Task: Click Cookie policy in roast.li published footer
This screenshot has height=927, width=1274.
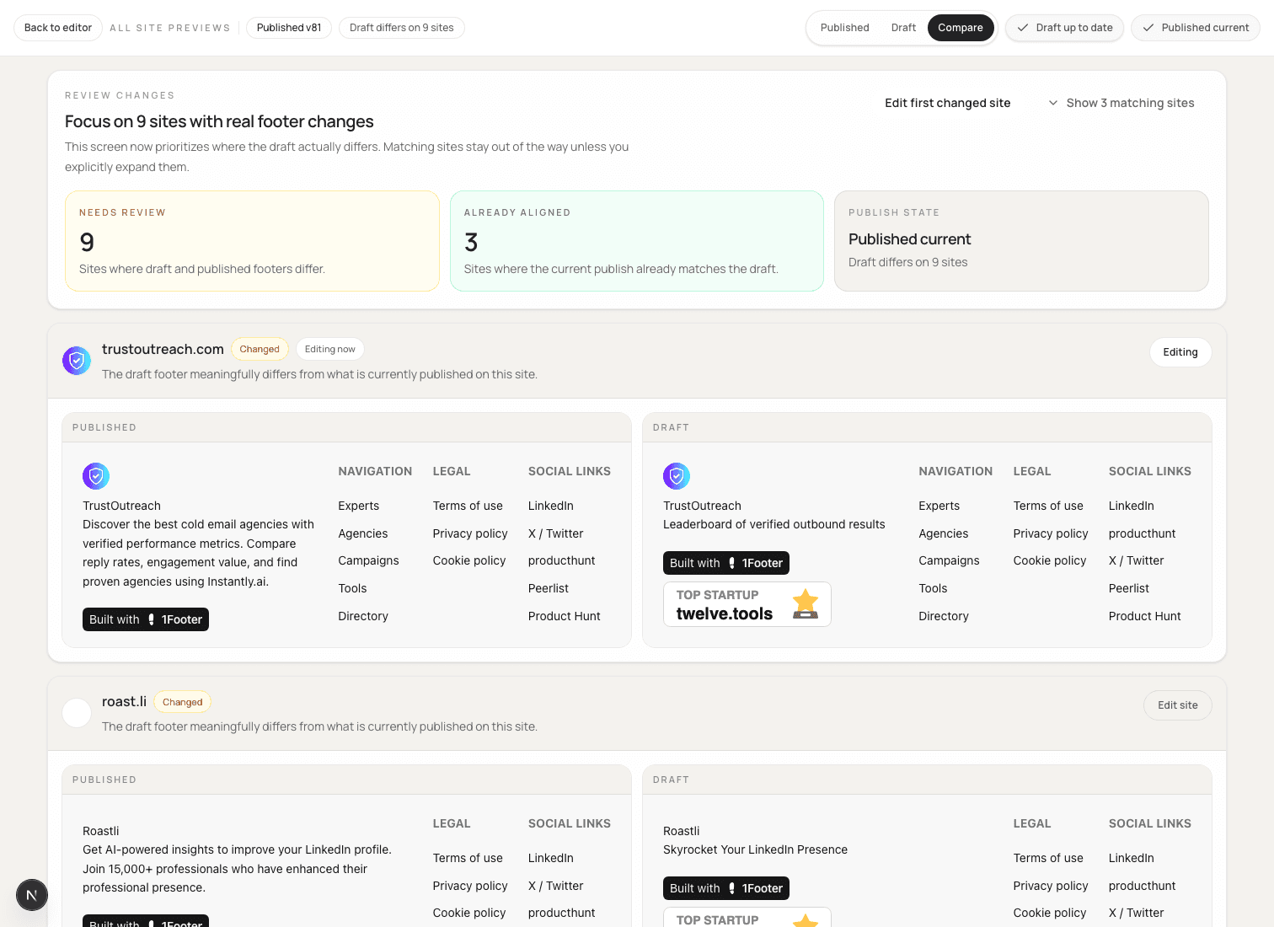Action: tap(469, 913)
